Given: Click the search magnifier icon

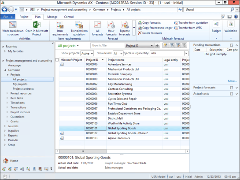Looking at the screenshot, I should (232, 10).
